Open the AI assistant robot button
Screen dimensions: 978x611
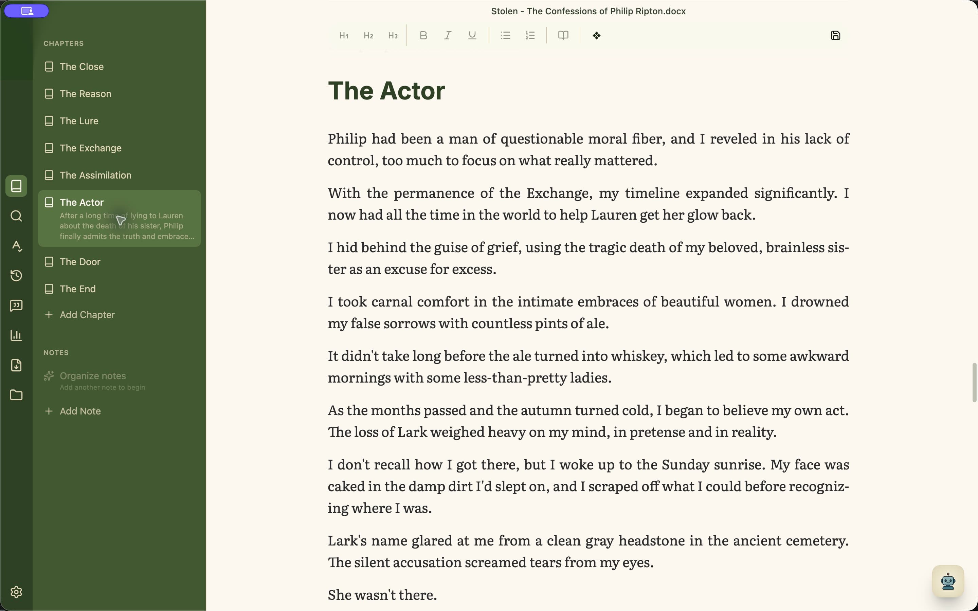pyautogui.click(x=948, y=581)
